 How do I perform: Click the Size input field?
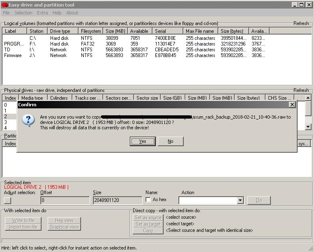coord(117,200)
